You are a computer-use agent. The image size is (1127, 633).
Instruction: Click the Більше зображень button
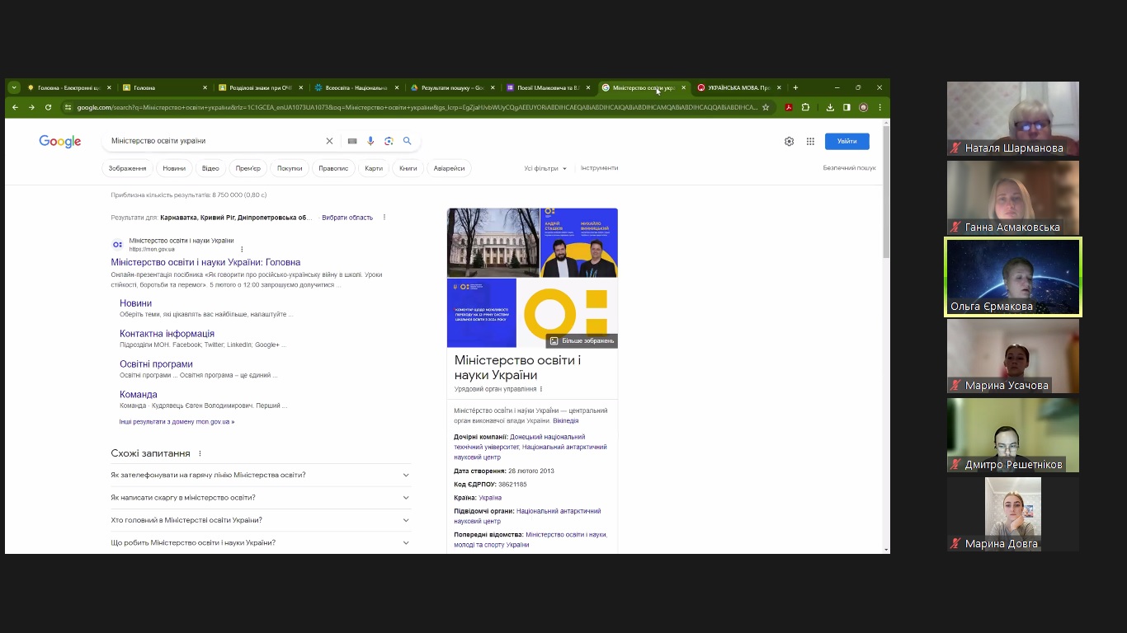coord(582,340)
